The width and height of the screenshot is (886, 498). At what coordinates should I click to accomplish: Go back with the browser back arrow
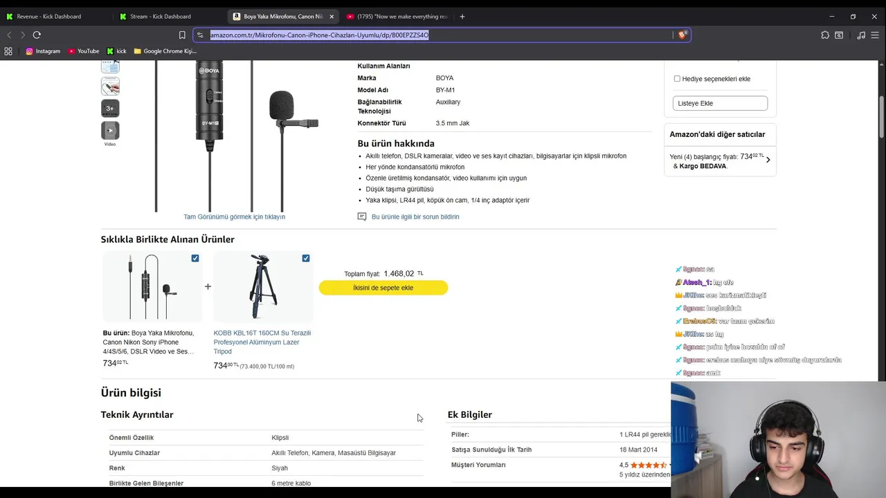point(9,35)
